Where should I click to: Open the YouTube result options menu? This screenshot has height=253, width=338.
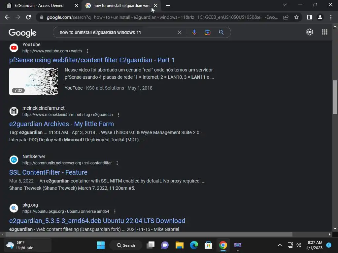click(87, 51)
